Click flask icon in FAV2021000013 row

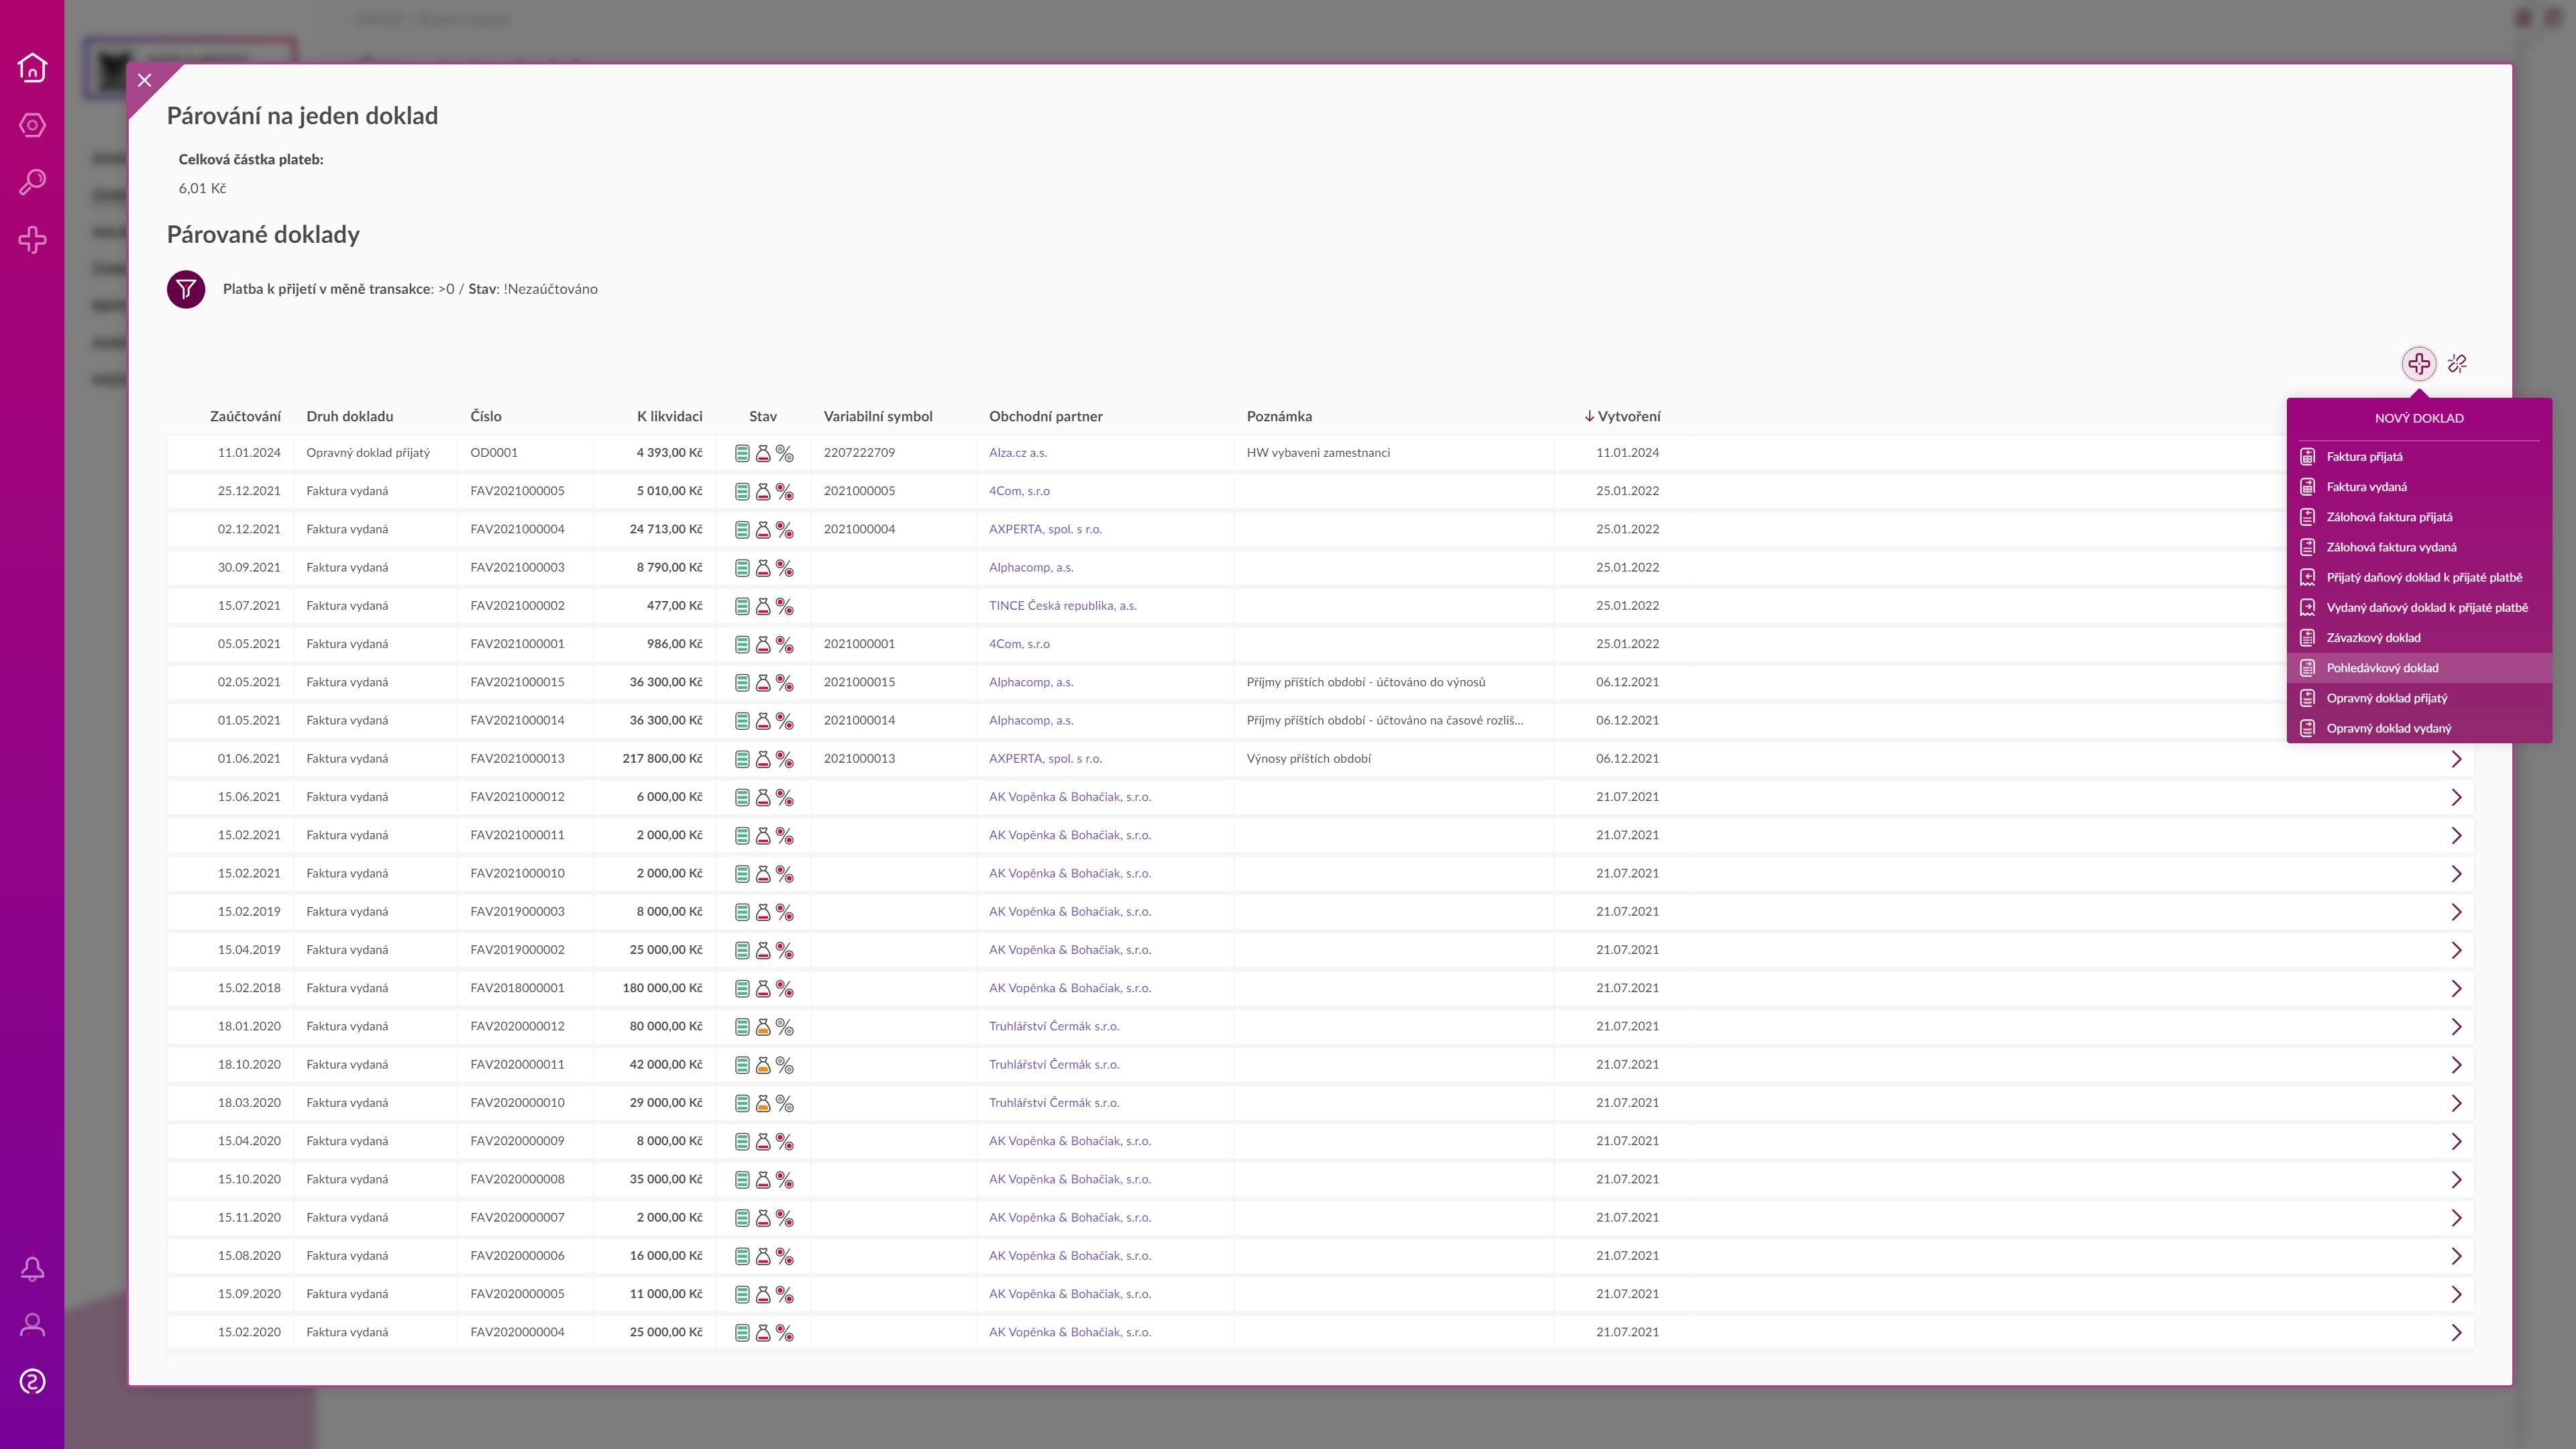click(763, 759)
